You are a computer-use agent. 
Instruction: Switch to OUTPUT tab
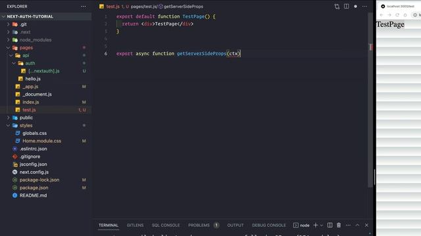[x=235, y=226]
